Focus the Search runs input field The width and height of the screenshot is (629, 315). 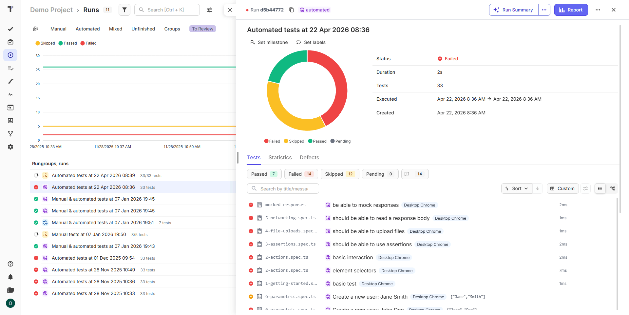point(167,10)
